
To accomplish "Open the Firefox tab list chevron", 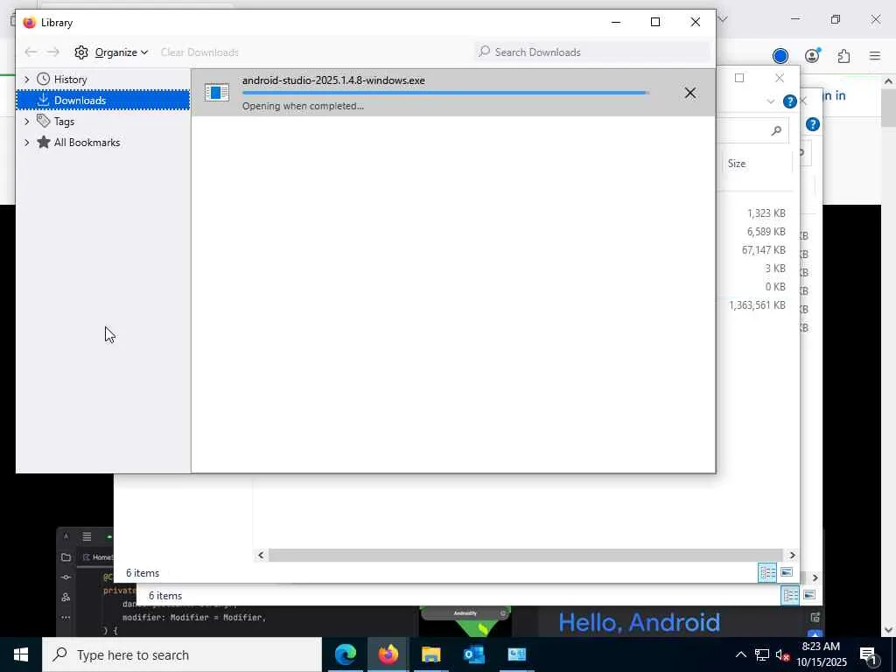I will point(723,19).
